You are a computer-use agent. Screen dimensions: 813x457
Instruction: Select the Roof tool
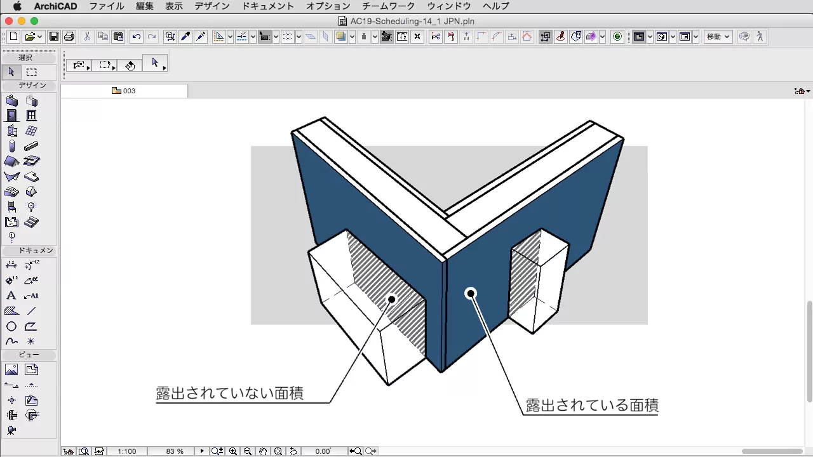point(11,161)
